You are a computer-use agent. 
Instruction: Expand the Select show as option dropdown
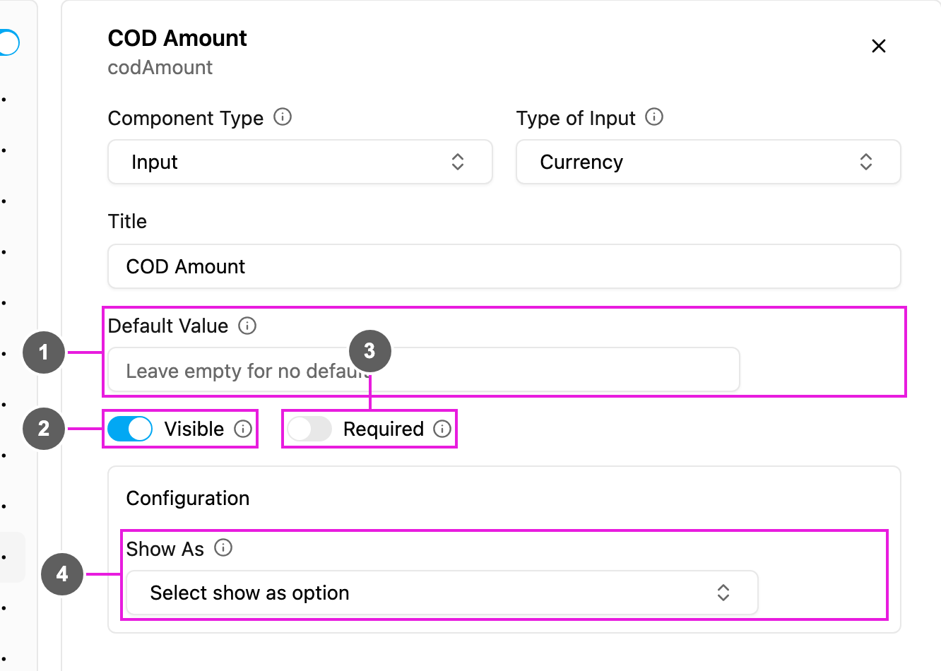pyautogui.click(x=442, y=593)
